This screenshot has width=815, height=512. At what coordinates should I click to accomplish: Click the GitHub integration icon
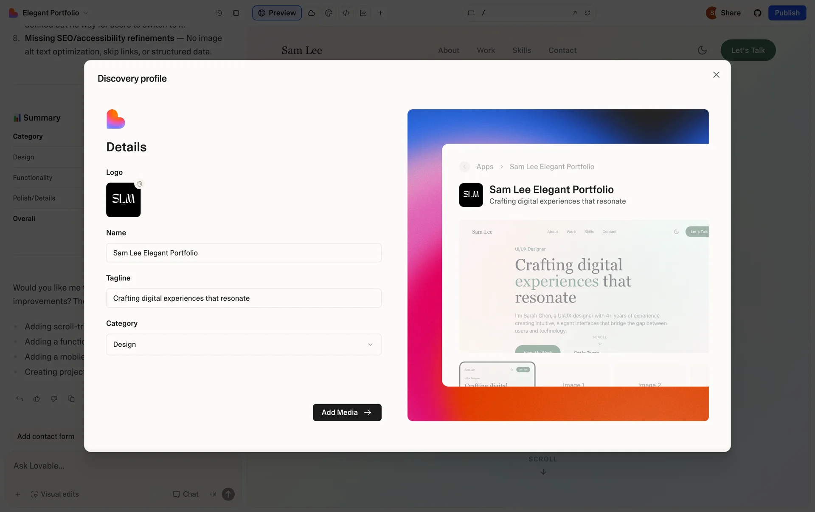point(757,13)
